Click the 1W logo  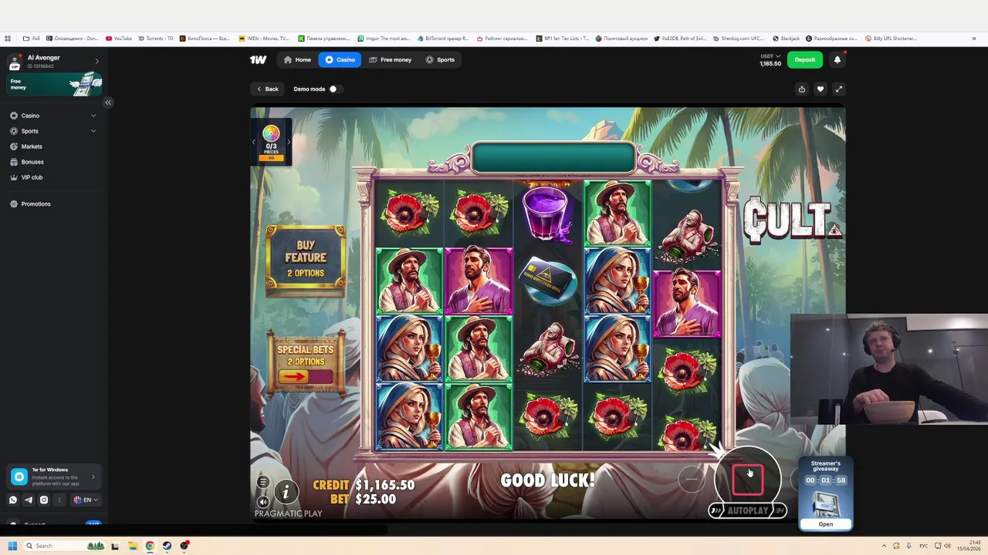[x=258, y=59]
